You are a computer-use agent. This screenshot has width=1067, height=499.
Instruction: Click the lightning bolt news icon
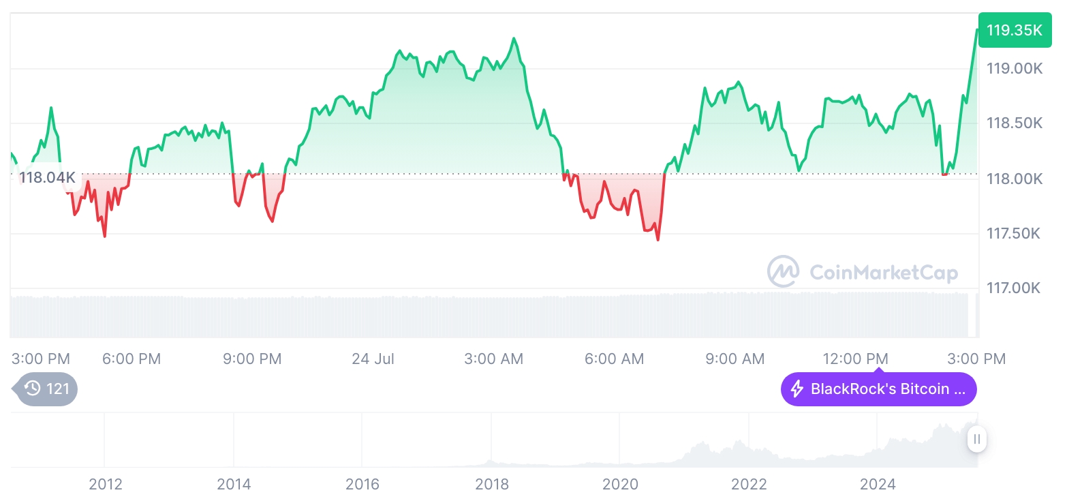pos(797,389)
